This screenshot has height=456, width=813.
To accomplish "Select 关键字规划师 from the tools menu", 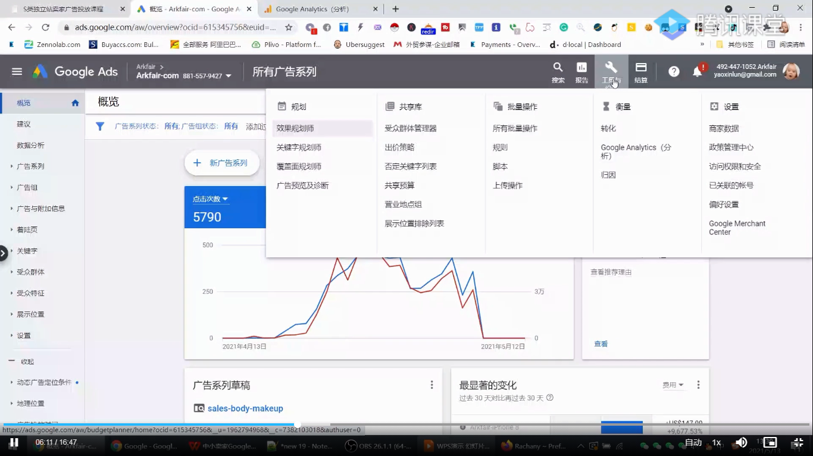I will 301,147.
